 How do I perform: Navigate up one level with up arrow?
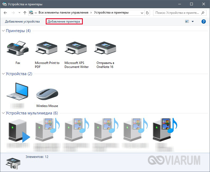pyautogui.click(x=25, y=12)
